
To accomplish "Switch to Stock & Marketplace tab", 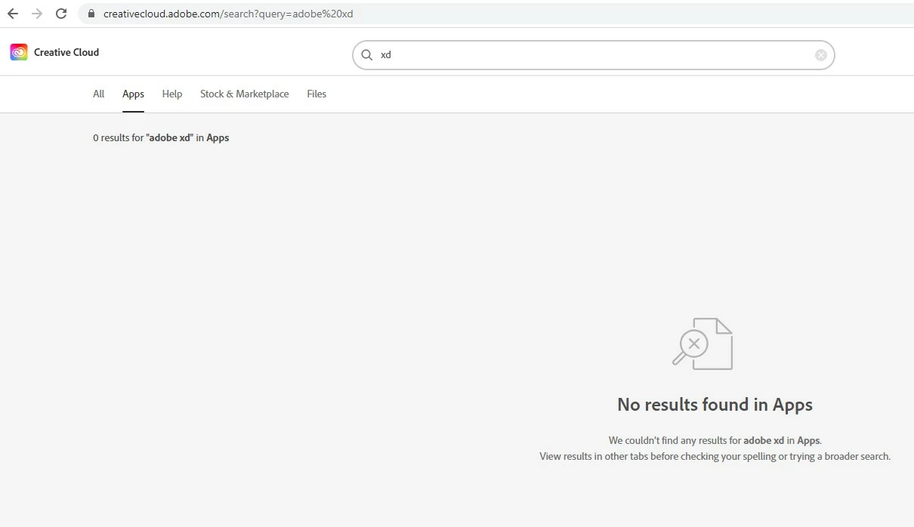I will click(245, 94).
